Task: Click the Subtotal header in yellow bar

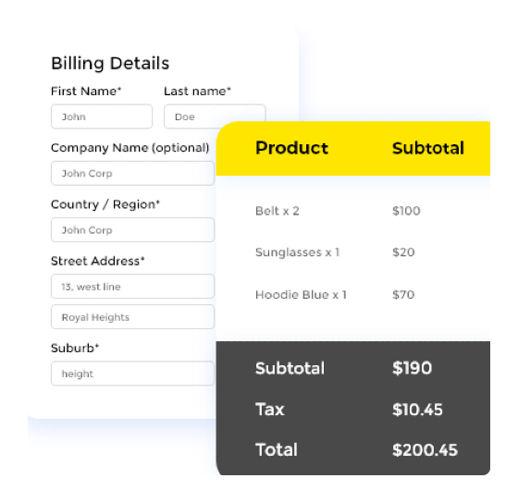Action: [428, 148]
